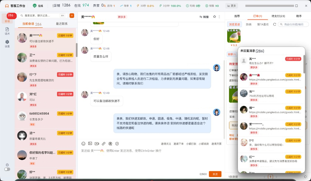Open the emoji picker
Screen dimensions: 311x181
point(84,144)
